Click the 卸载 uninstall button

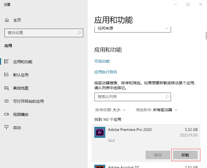[185, 155]
